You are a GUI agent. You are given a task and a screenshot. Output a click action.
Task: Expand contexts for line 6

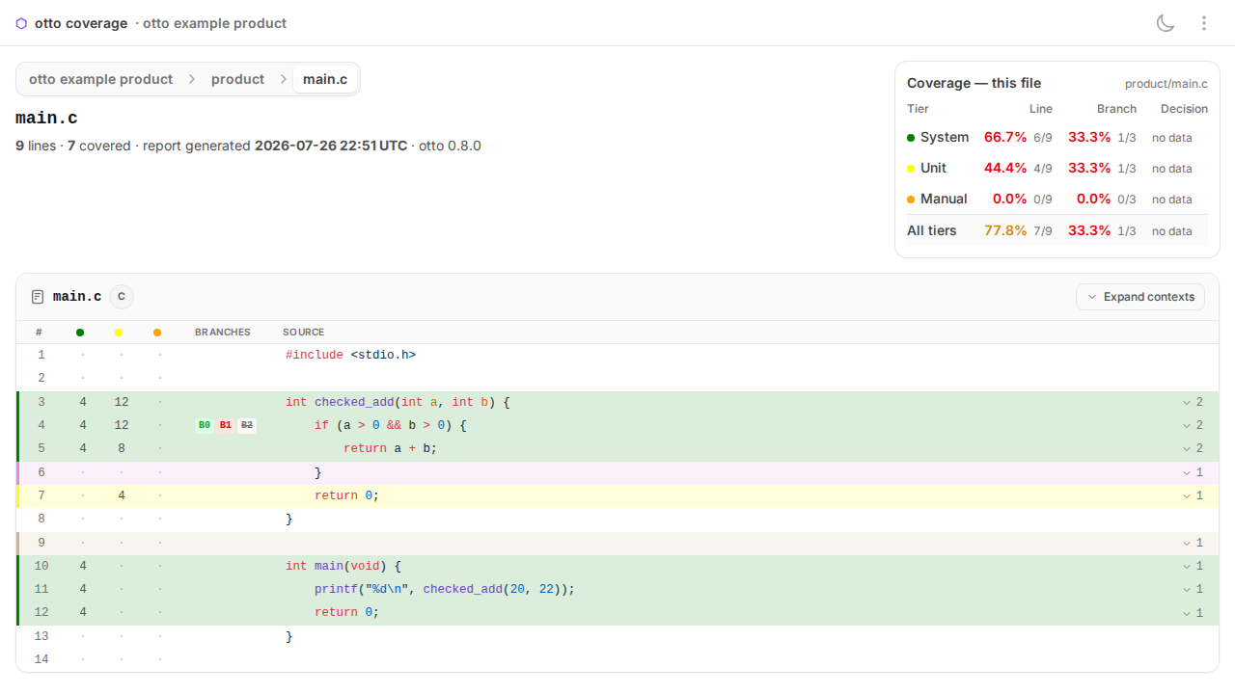pyautogui.click(x=1194, y=472)
